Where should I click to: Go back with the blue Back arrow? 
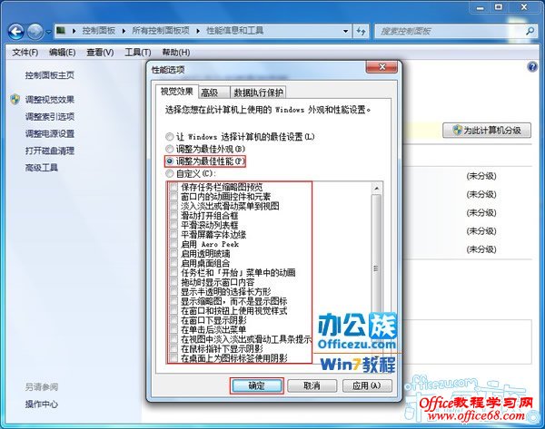tap(16, 32)
